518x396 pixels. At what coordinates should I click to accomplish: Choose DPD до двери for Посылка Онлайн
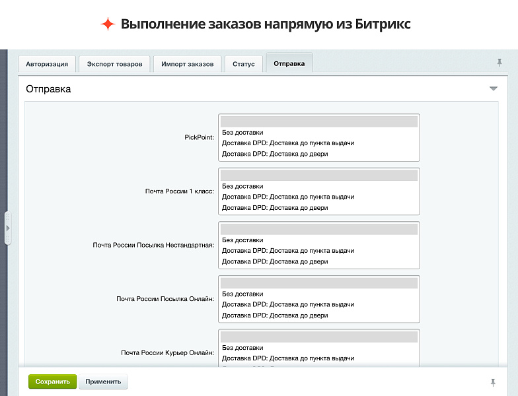click(x=275, y=315)
